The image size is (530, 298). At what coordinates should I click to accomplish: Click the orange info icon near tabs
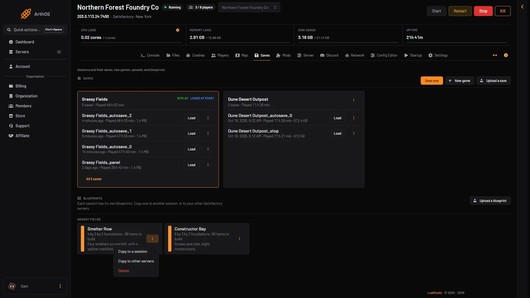(x=506, y=55)
